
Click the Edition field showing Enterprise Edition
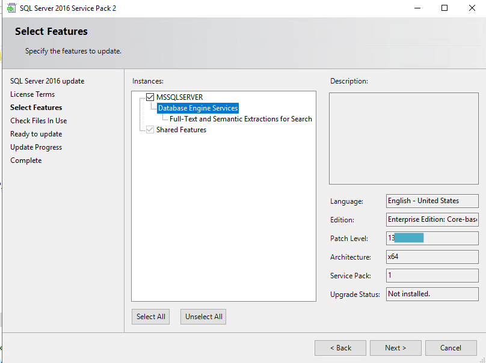[x=432, y=219]
